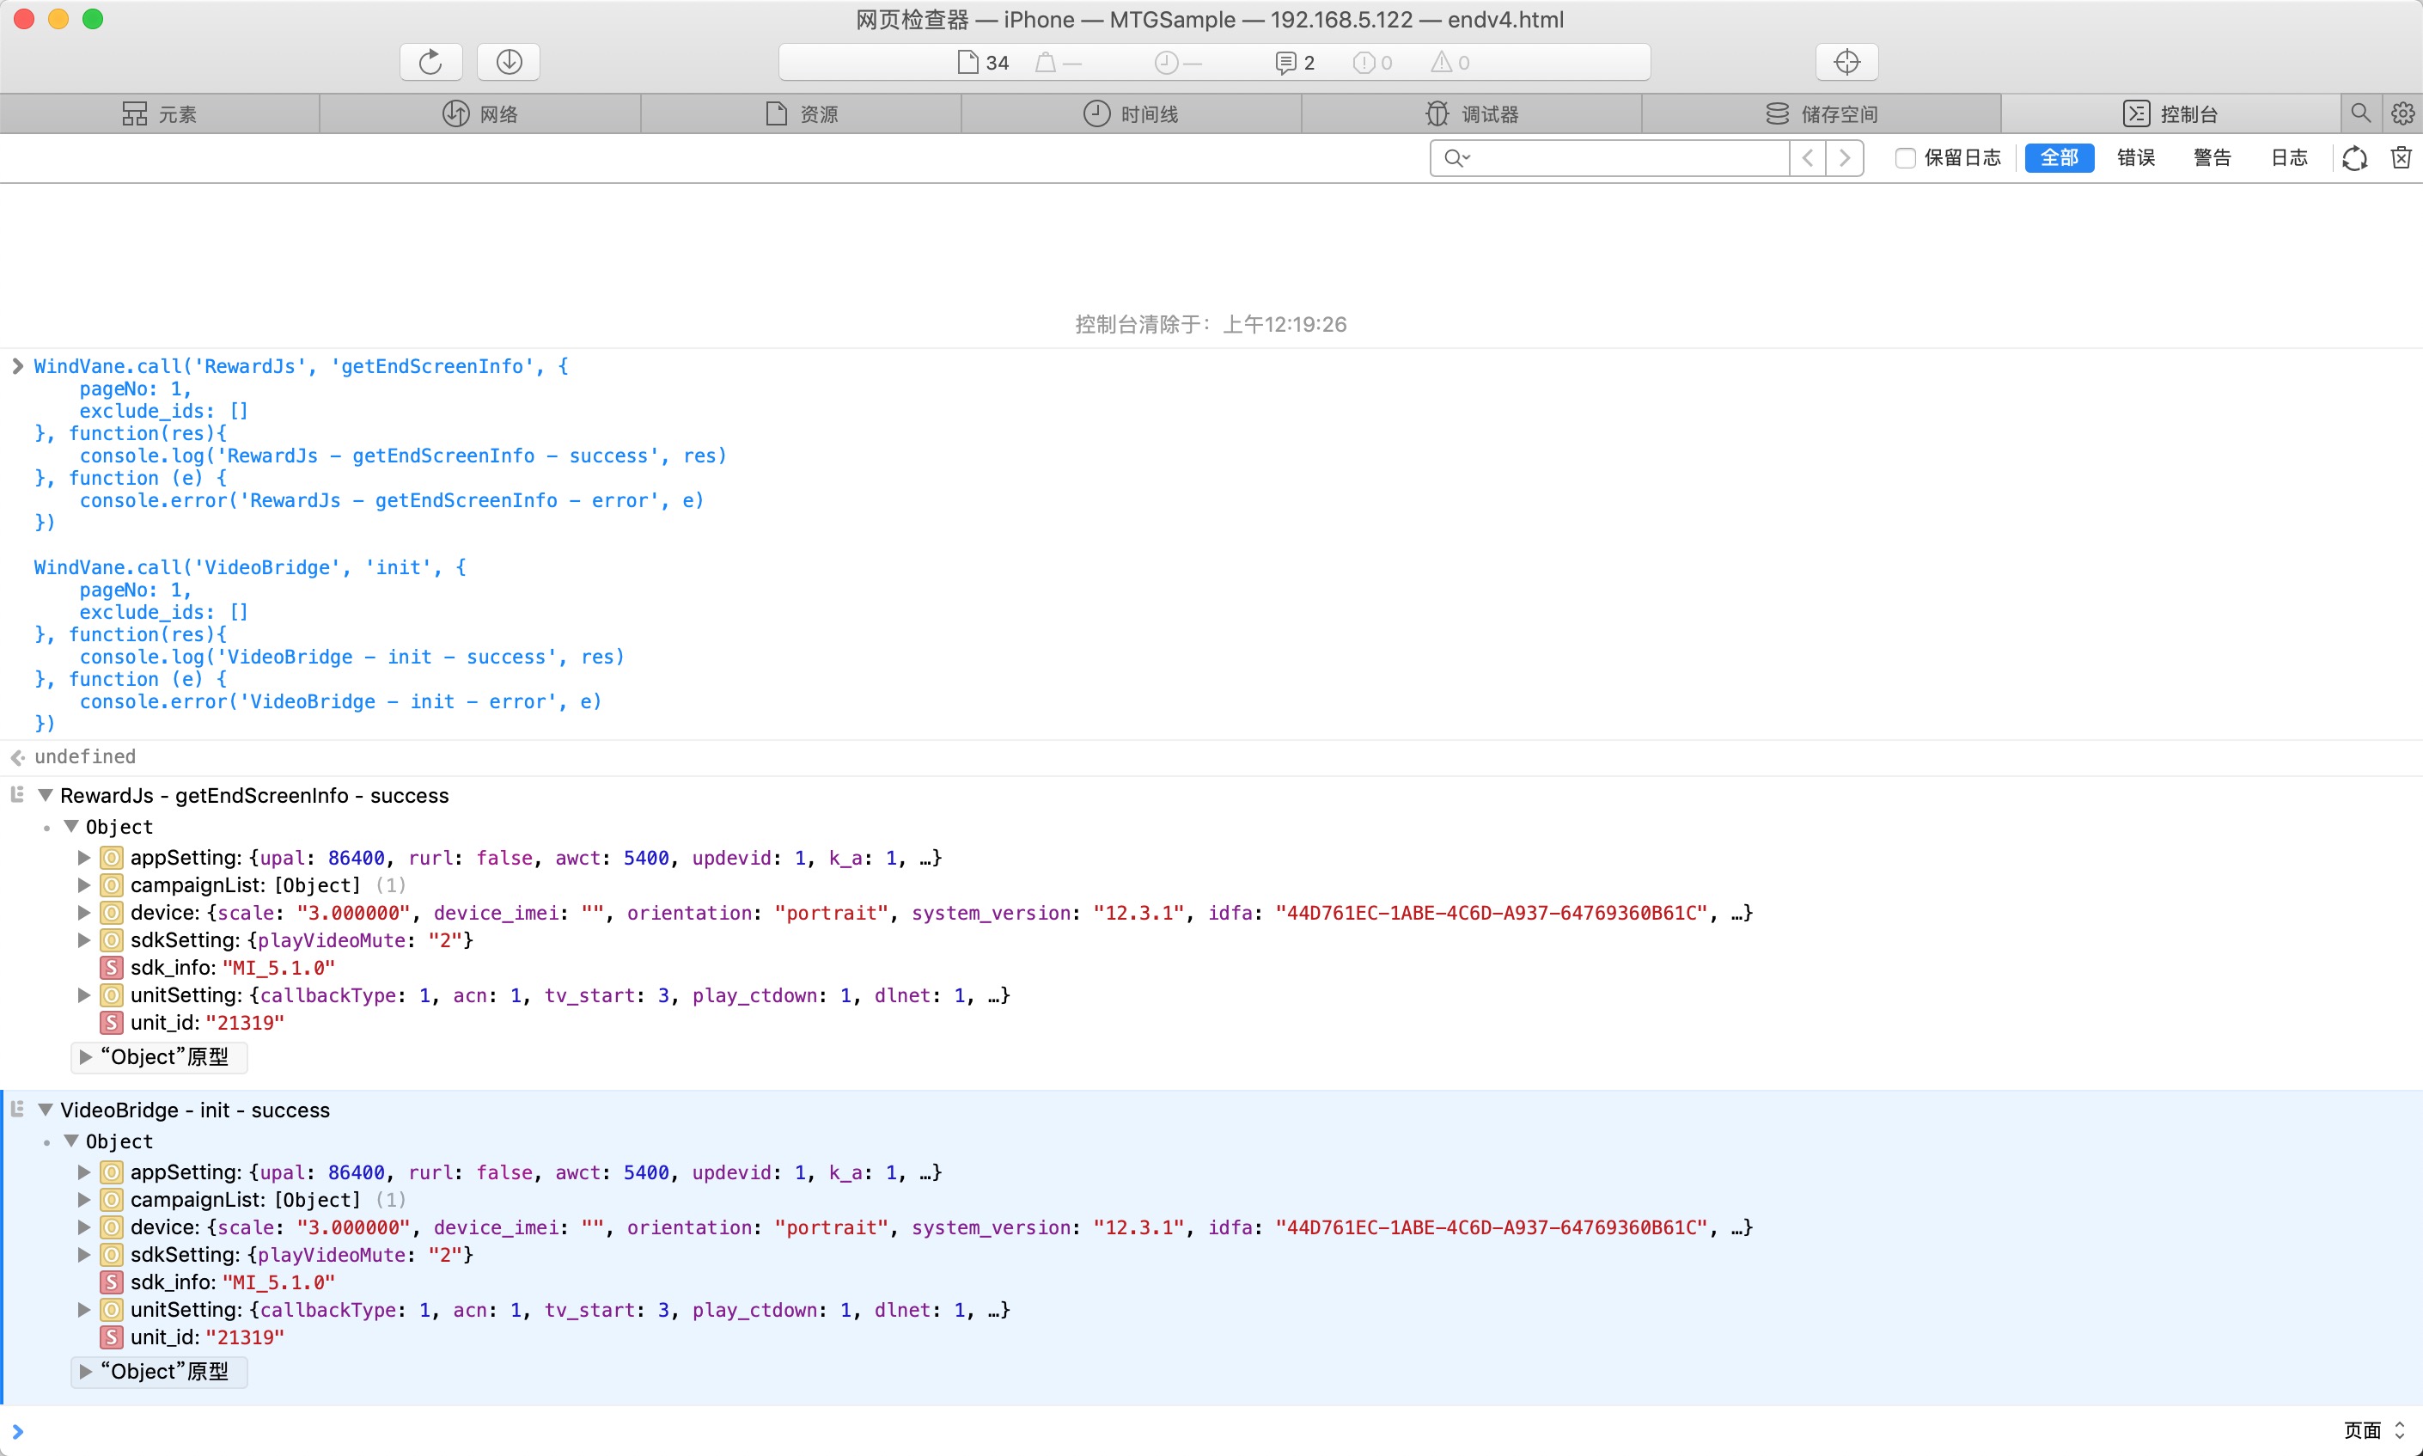Switch to the 调试器 tab
This screenshot has height=1456, width=2423.
coord(1472,113)
